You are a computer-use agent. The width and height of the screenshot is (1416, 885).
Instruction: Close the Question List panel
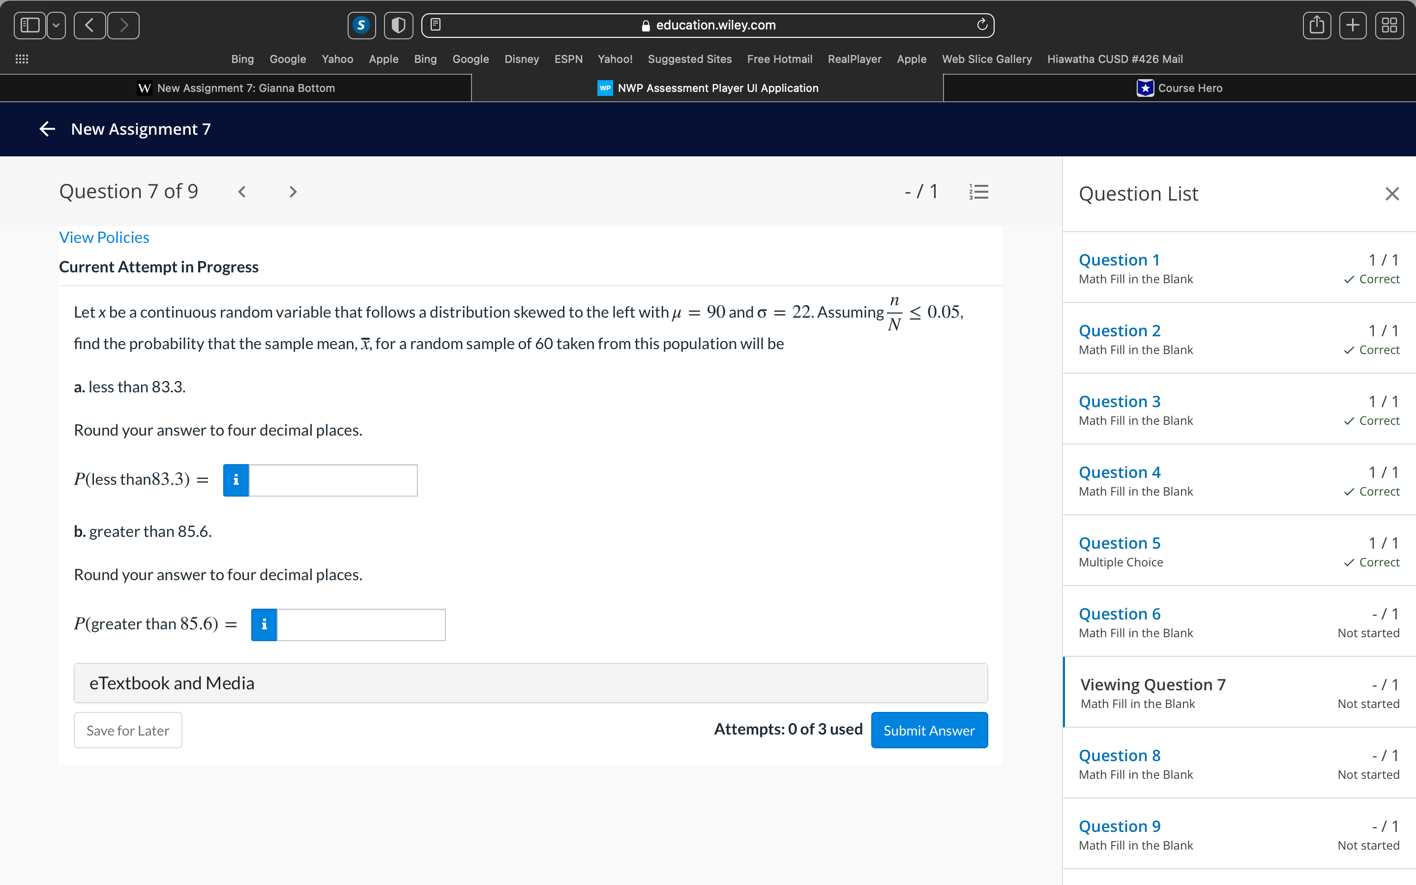pos(1392,194)
